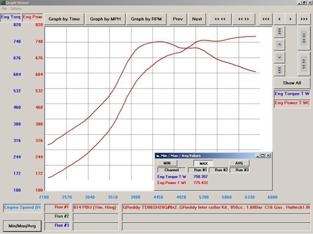Step graph left with single '<' arrow
The width and height of the screenshot is (313, 234).
click(279, 19)
